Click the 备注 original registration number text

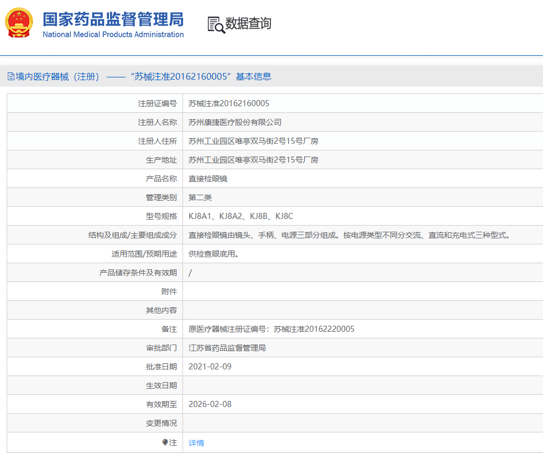pyautogui.click(x=271, y=329)
